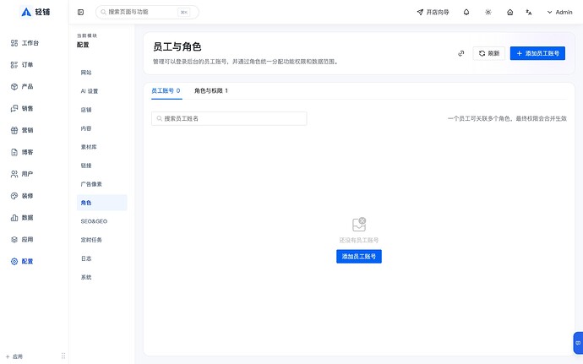Open the language translation icon
583x364 pixels.
tap(529, 13)
